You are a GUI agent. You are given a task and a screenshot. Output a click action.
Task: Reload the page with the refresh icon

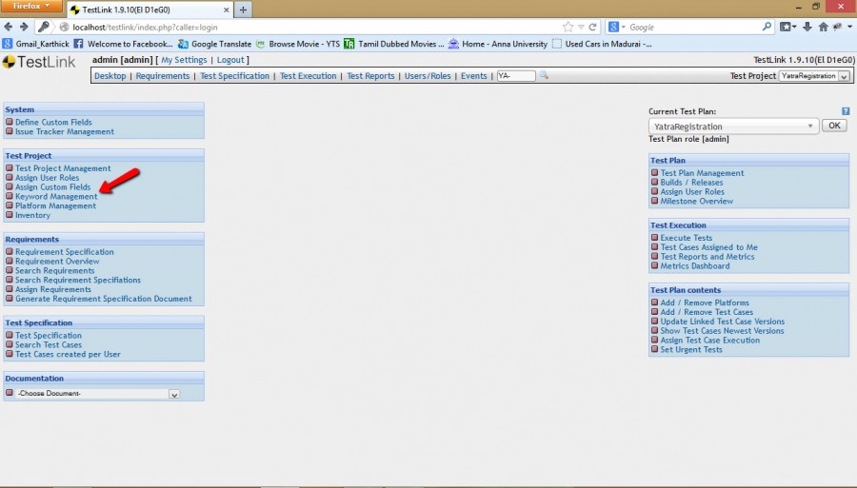(592, 27)
